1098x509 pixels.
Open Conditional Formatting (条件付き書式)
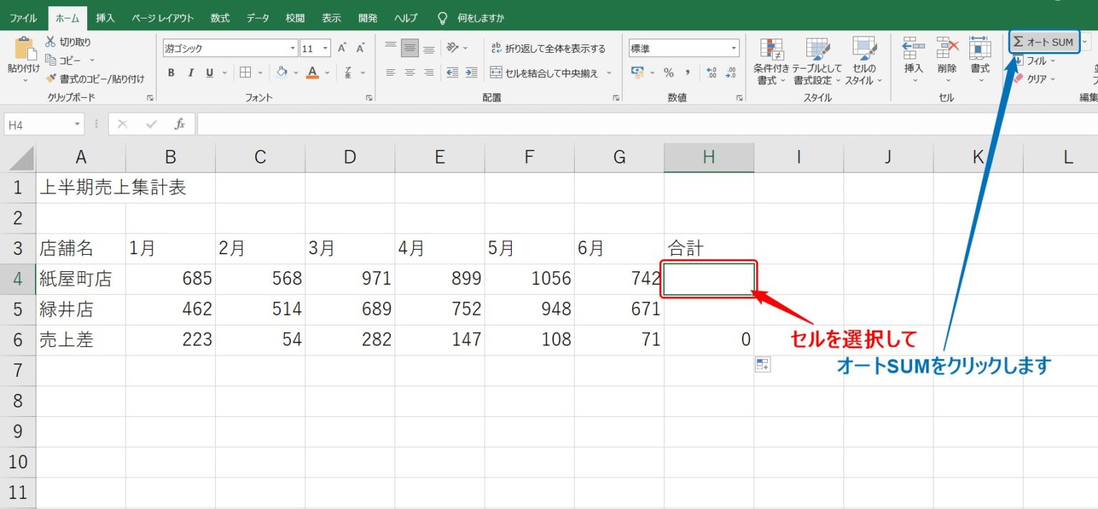771,61
